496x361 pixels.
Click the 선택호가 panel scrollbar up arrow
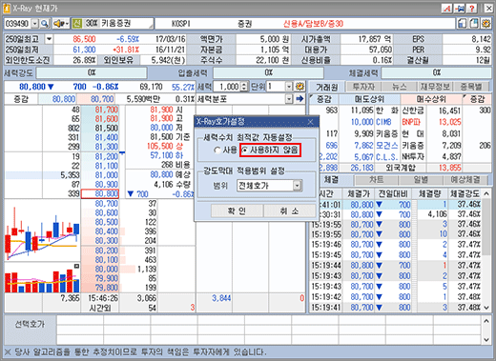pyautogui.click(x=486, y=321)
